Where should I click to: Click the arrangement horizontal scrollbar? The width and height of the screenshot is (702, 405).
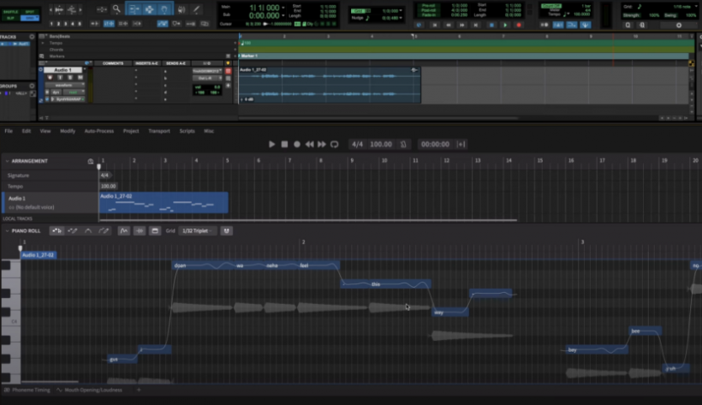coord(308,220)
